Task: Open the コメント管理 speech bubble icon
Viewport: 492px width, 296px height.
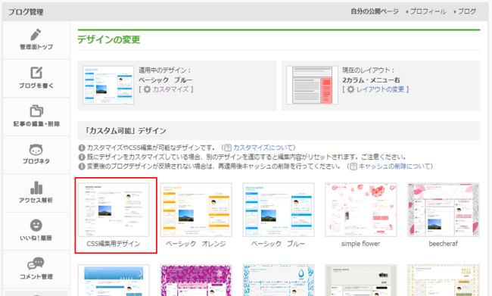Action: 36,263
